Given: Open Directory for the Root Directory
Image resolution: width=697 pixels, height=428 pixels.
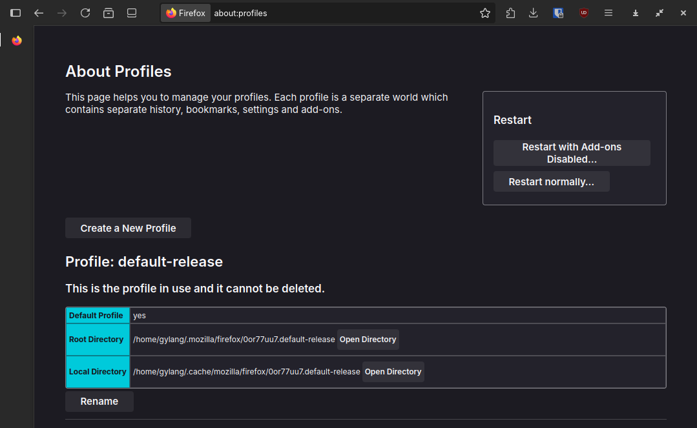Looking at the screenshot, I should [368, 339].
